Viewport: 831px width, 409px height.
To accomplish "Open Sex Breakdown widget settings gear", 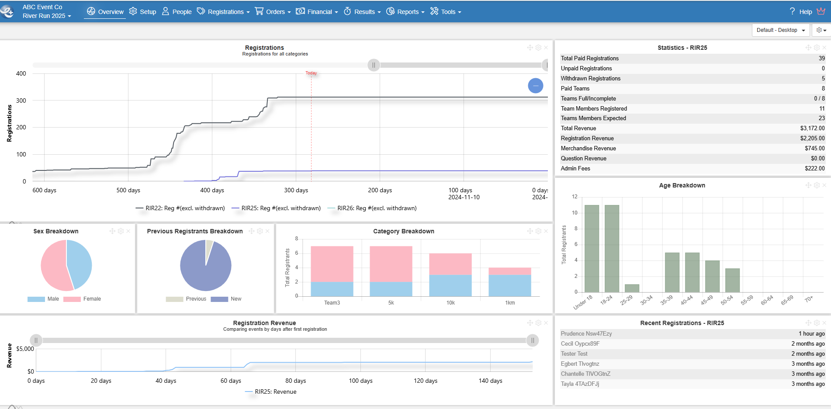I will [x=121, y=231].
